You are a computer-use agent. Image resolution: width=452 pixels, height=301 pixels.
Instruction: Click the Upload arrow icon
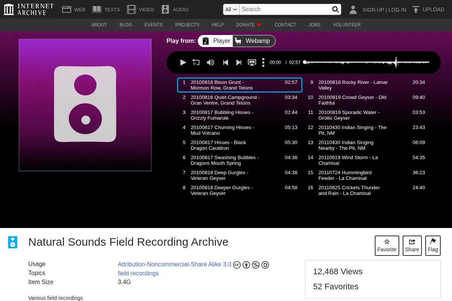tap(415, 9)
